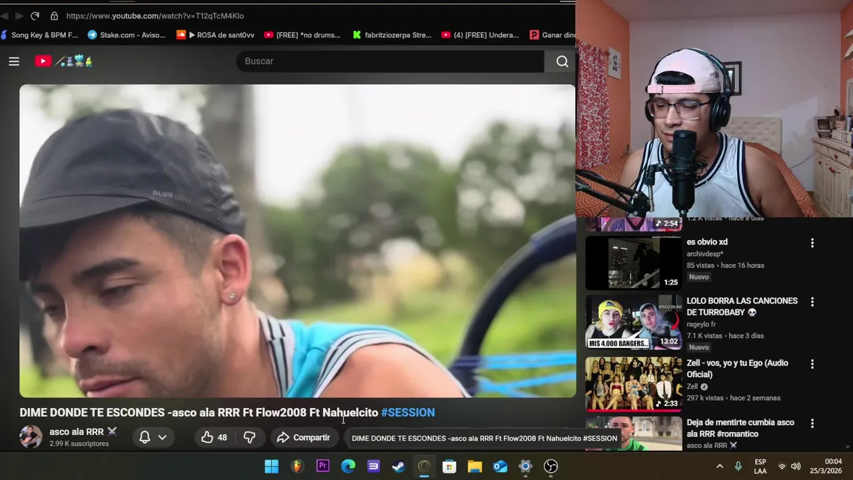This screenshot has width=853, height=480.
Task: Open Wi-Fi network tray icon
Action: [x=782, y=466]
